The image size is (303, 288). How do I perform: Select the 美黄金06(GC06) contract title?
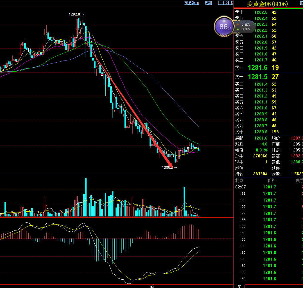point(267,4)
